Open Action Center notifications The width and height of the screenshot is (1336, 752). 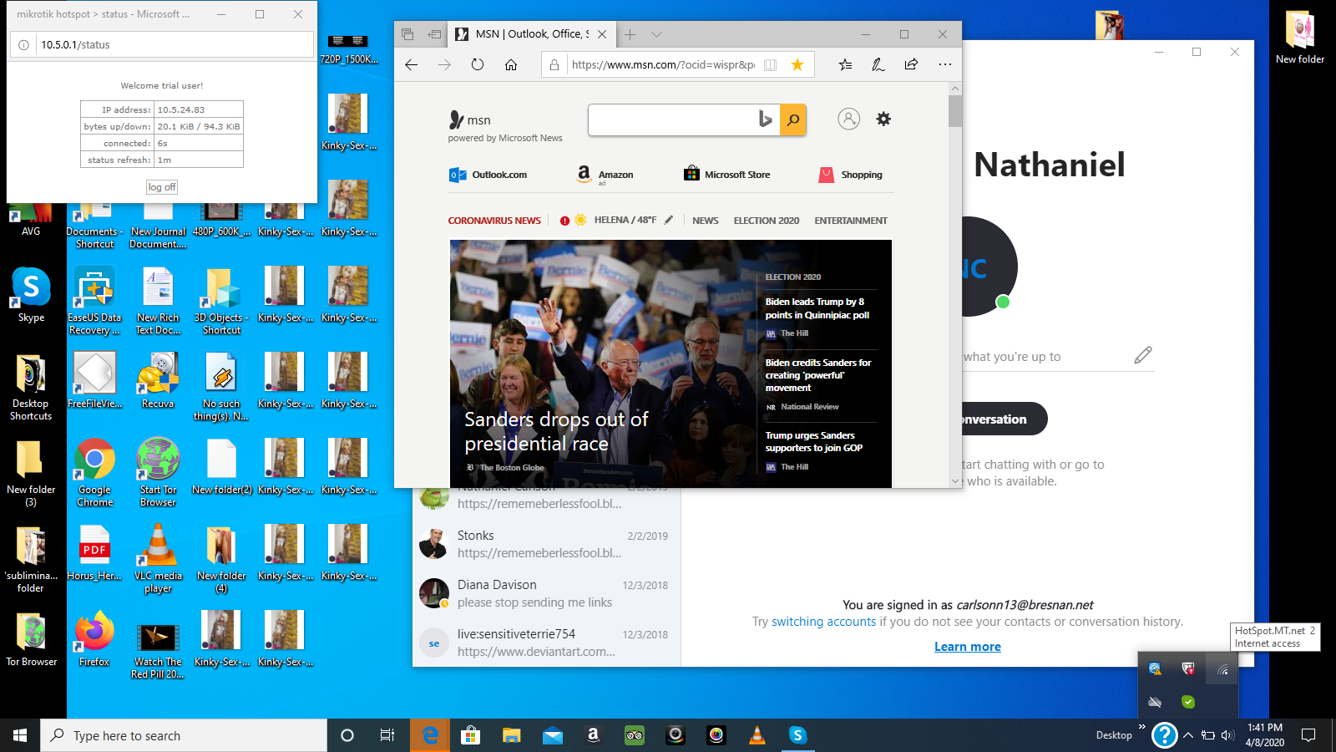(1308, 735)
